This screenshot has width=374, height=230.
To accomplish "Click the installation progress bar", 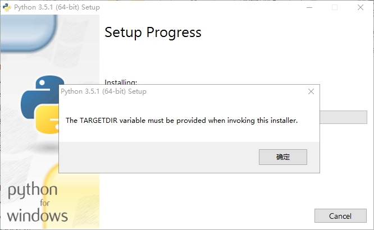I will pos(343,117).
